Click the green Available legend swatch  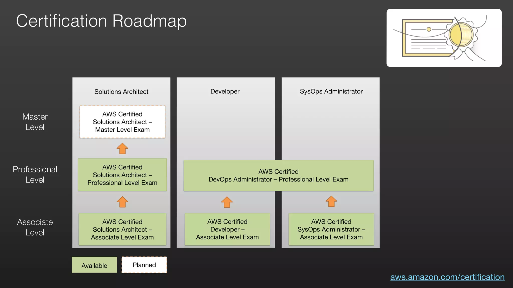point(94,265)
